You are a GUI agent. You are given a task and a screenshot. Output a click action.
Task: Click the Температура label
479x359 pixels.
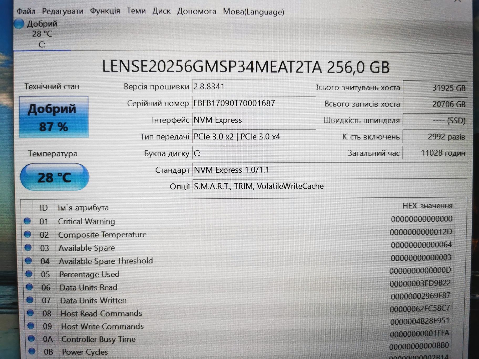pyautogui.click(x=53, y=154)
